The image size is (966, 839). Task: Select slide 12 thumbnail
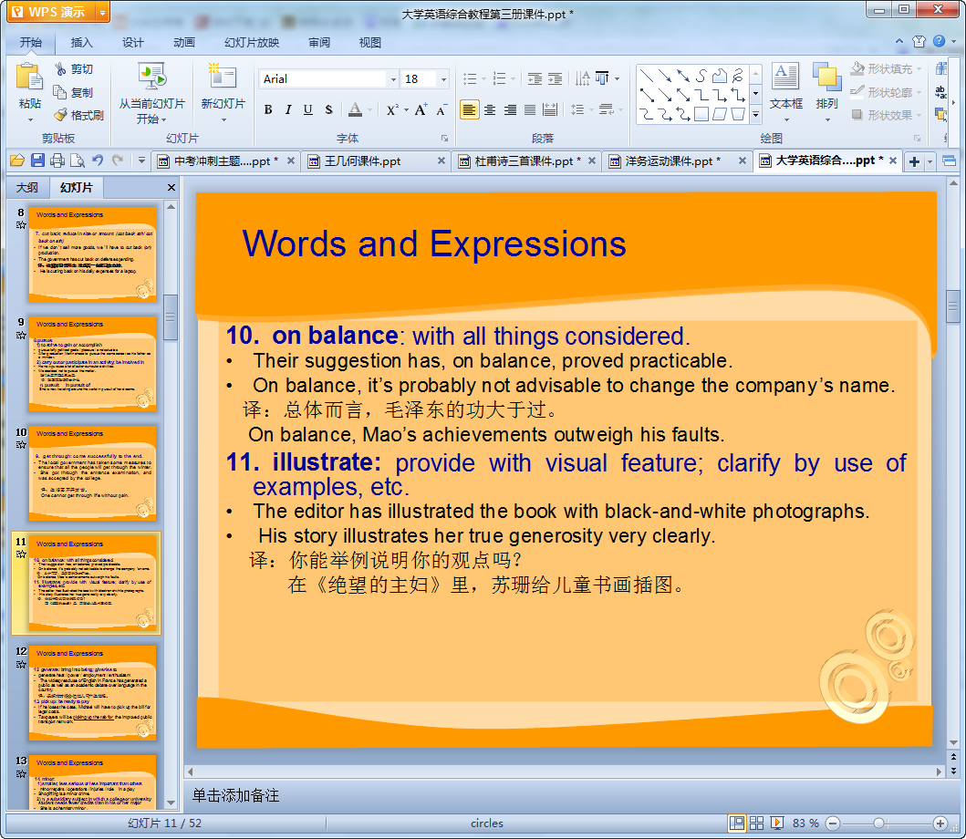point(92,692)
